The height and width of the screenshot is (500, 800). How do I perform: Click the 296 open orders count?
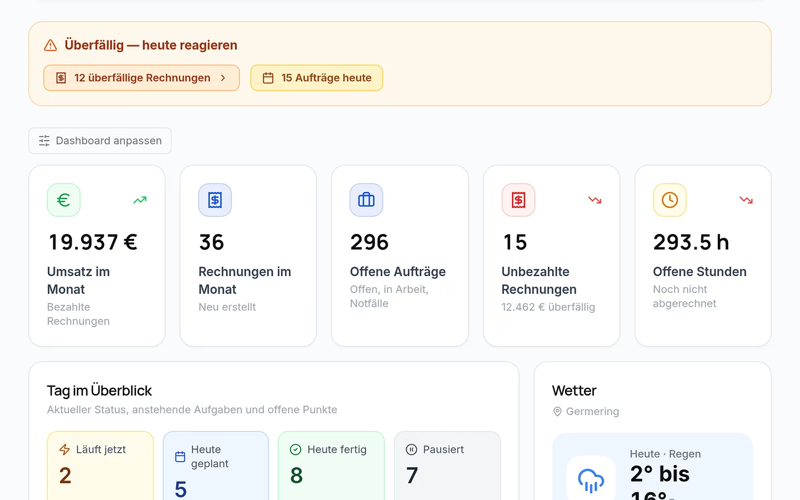click(x=369, y=242)
